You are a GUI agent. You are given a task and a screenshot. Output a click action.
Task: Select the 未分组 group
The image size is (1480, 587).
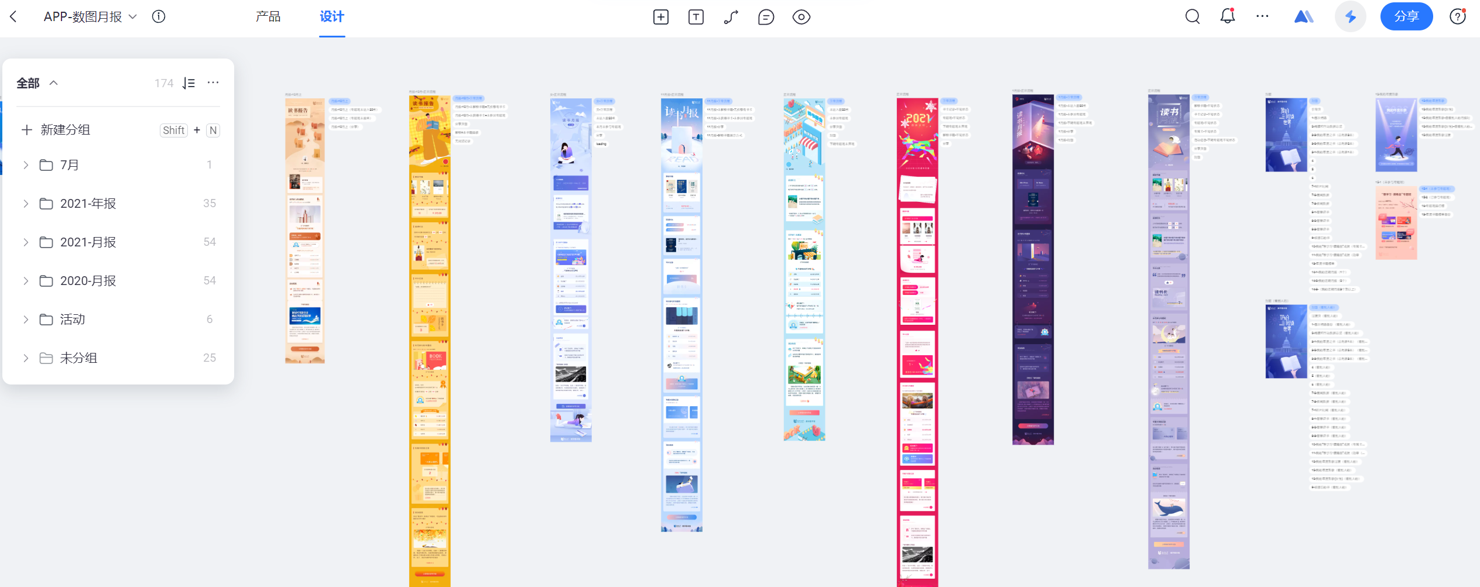coord(118,358)
